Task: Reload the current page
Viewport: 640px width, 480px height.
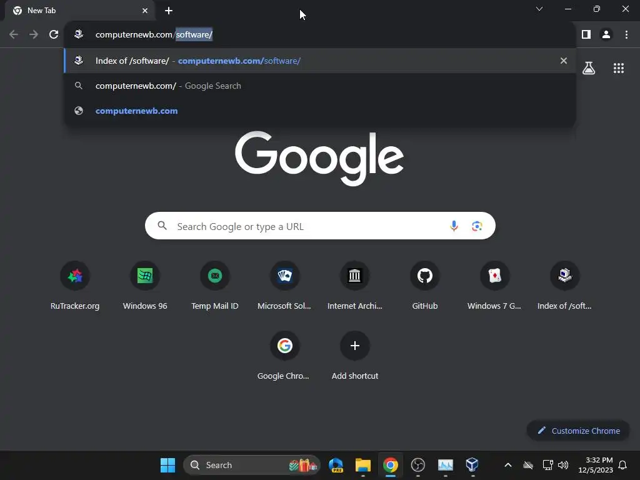Action: click(x=54, y=34)
